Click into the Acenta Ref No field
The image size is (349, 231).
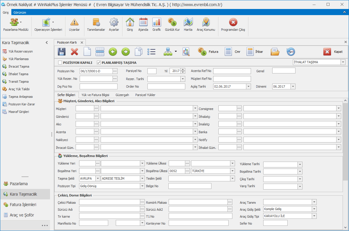pos(232,71)
